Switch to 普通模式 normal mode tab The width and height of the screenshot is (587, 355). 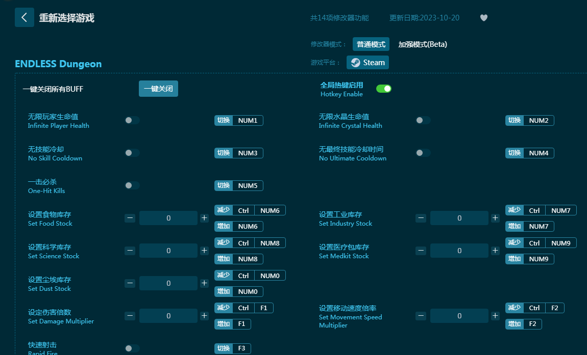(371, 44)
